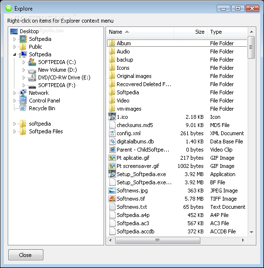264x268 pixels.
Task: Expand the DVD/CD-RW Drive (E:) node
Action: coord(24,77)
